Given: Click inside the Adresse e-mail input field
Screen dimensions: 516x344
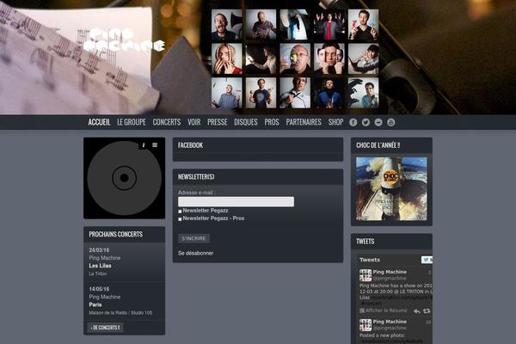Looking at the screenshot, I should (x=236, y=202).
